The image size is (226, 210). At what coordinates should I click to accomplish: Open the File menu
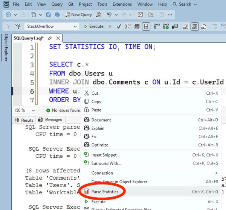click(x=16, y=4)
